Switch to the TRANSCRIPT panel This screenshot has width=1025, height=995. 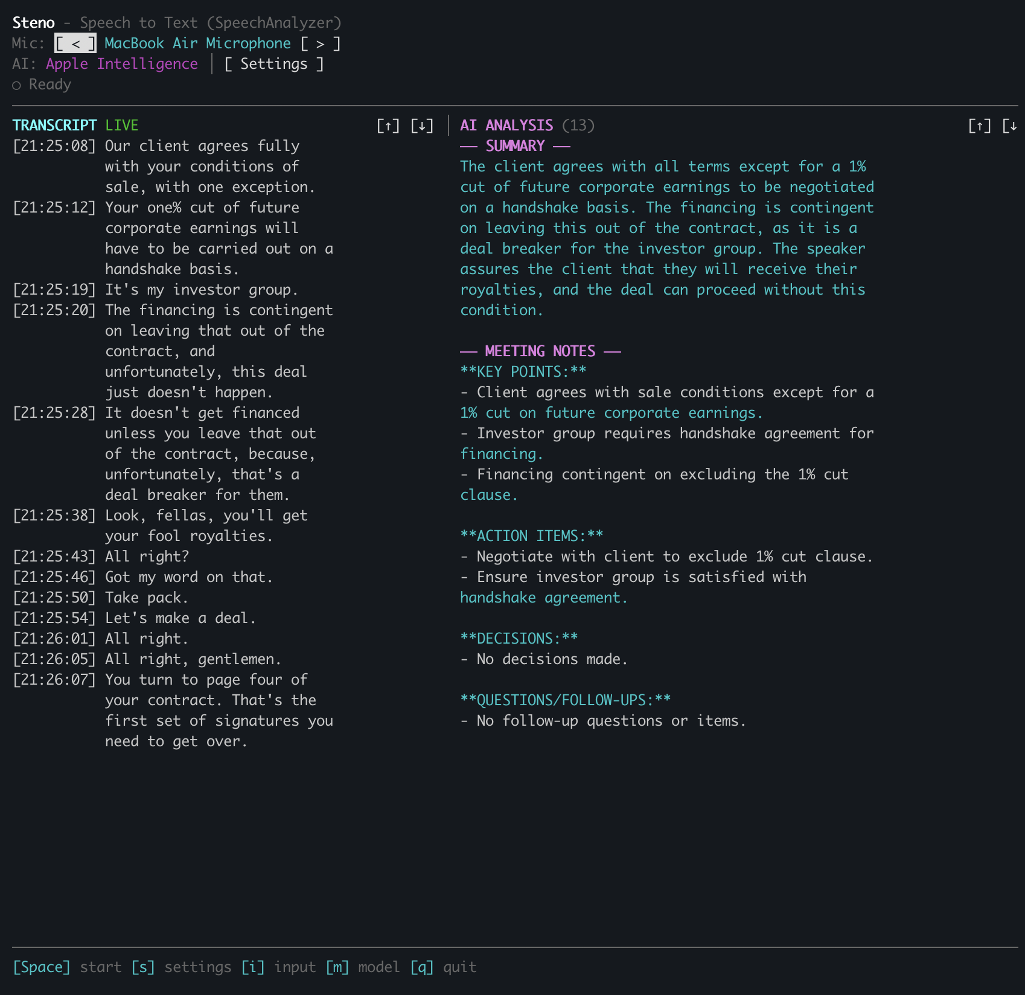point(54,126)
